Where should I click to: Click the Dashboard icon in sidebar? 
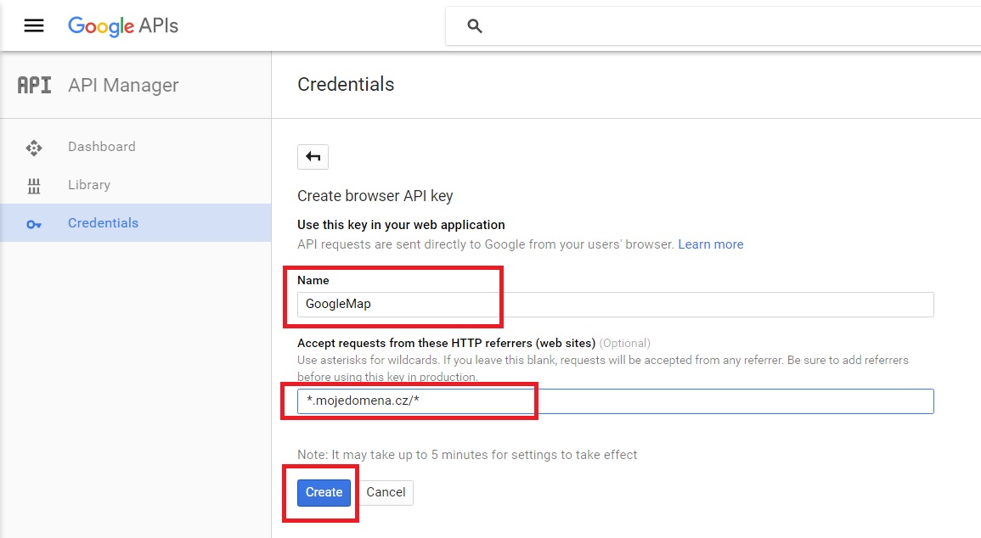(x=34, y=148)
